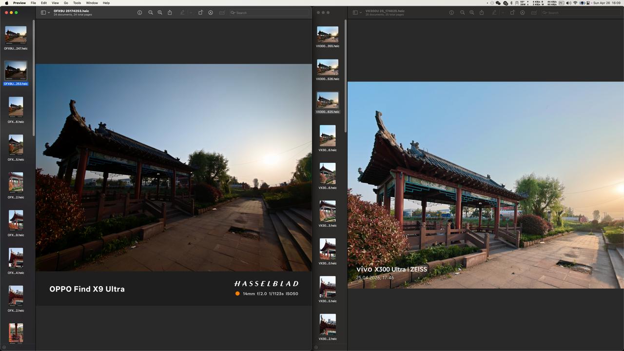Click Search field in VX300U window
This screenshot has width=624, height=351.
(581, 13)
